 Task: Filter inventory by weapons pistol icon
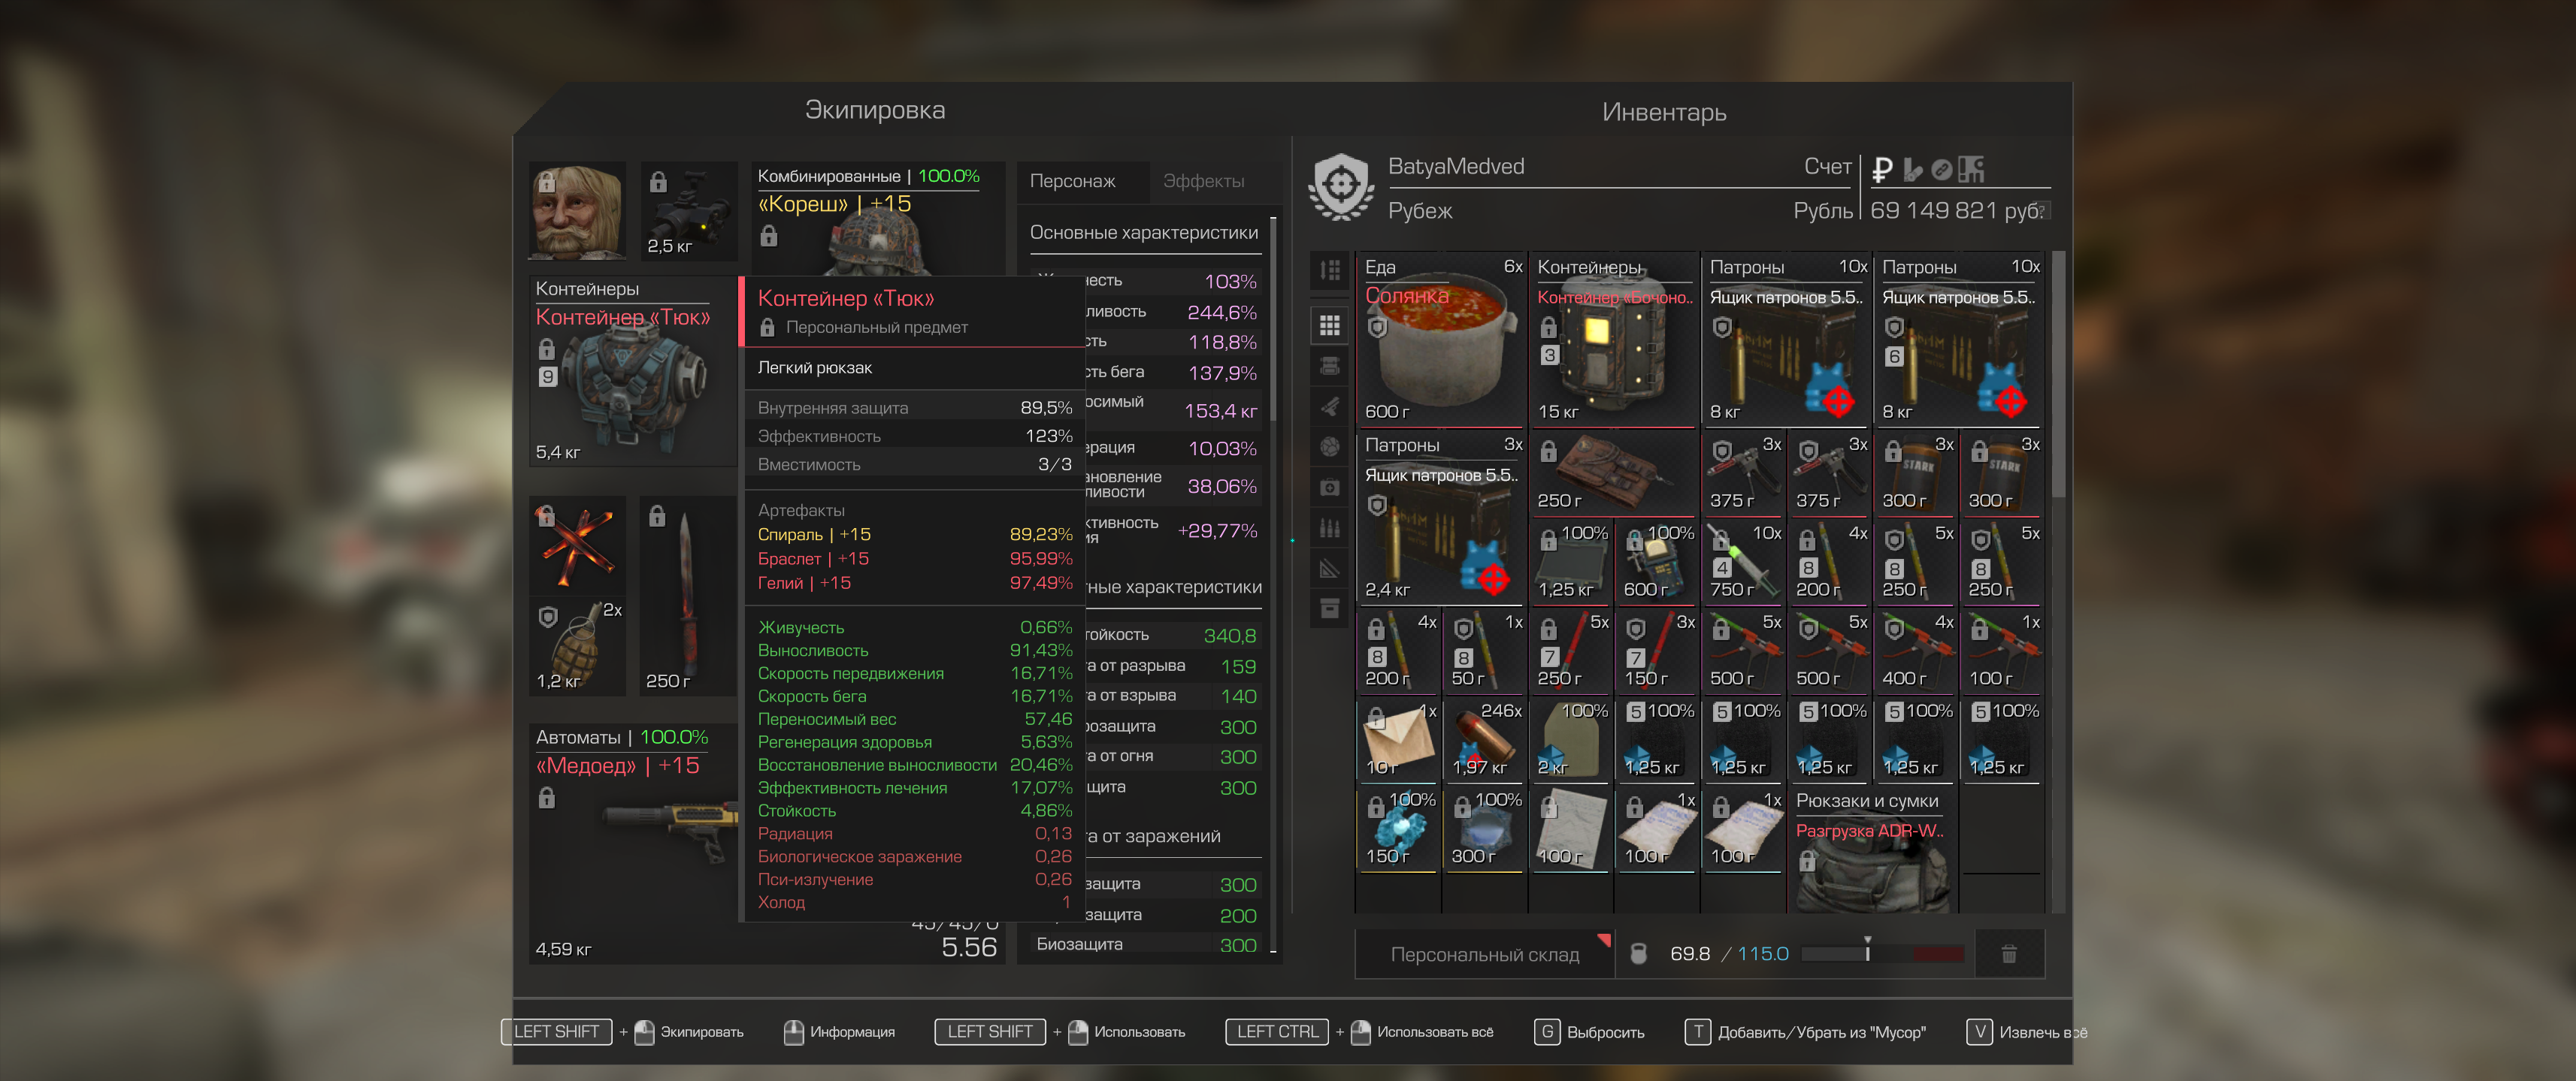pyautogui.click(x=1329, y=406)
